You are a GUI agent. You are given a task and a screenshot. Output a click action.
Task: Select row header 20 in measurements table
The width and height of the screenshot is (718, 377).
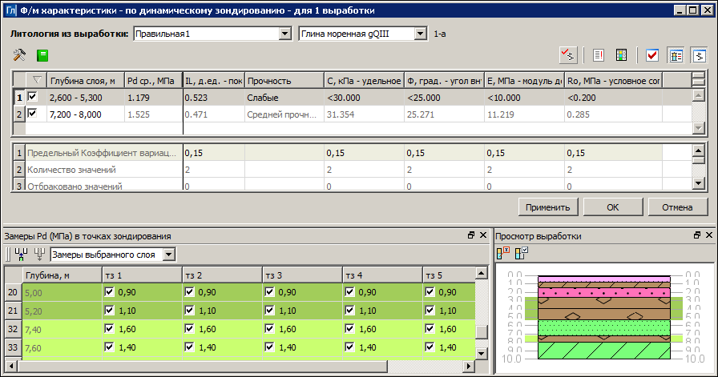13,292
